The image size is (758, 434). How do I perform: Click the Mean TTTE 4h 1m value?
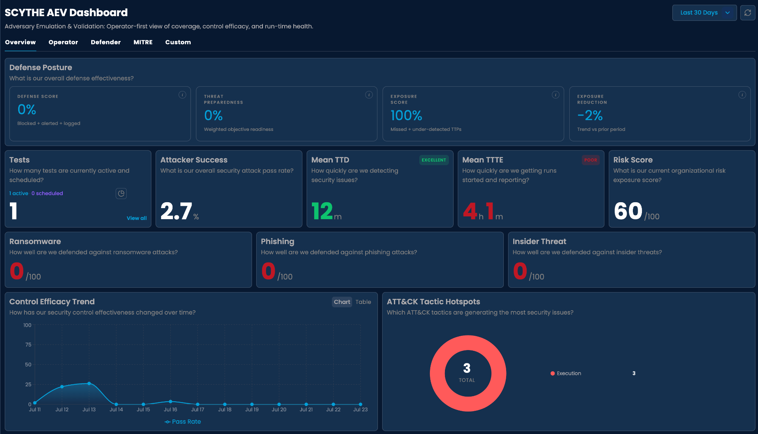(483, 211)
